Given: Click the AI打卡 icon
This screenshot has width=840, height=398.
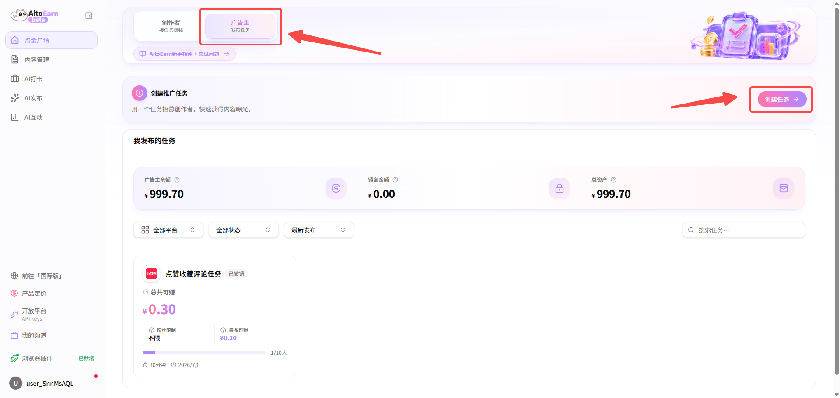Looking at the screenshot, I should 15,79.
